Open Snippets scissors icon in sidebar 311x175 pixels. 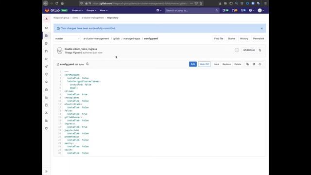pyautogui.click(x=47, y=113)
